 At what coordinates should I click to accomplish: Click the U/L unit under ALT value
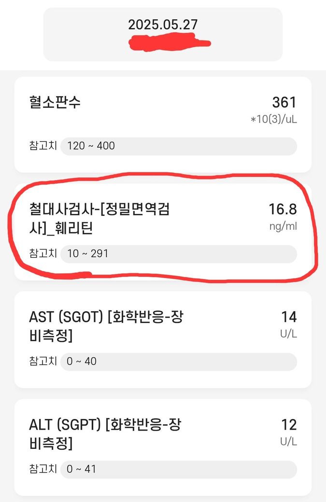point(288,441)
